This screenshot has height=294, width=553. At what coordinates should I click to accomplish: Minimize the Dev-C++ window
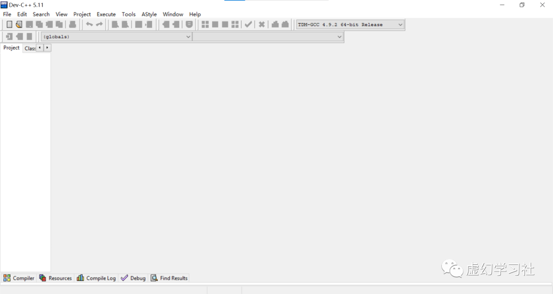(502, 5)
